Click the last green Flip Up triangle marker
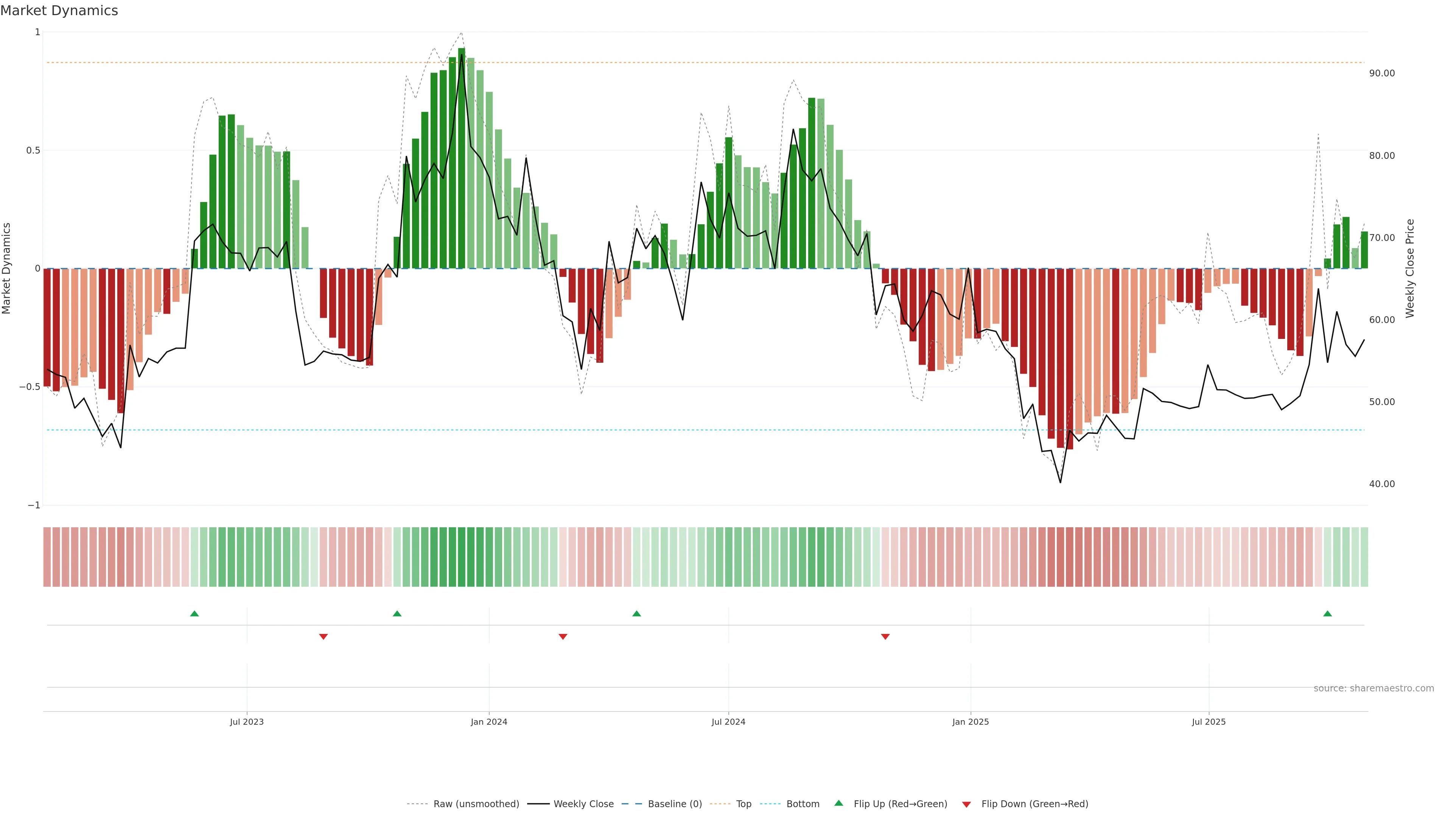 tap(1327, 614)
